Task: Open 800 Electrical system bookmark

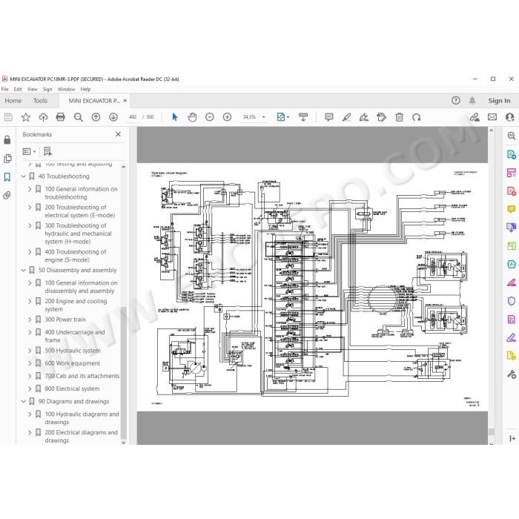Action: 72,389
